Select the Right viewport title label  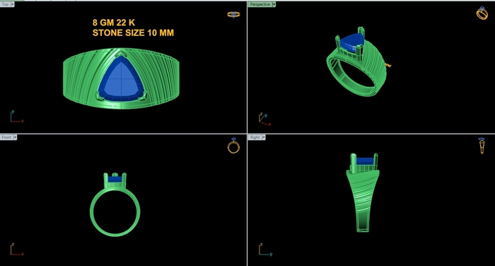(255, 137)
